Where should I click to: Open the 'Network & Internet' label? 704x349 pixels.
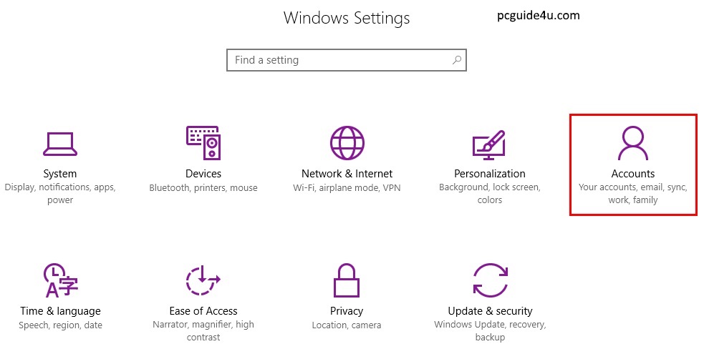(347, 174)
